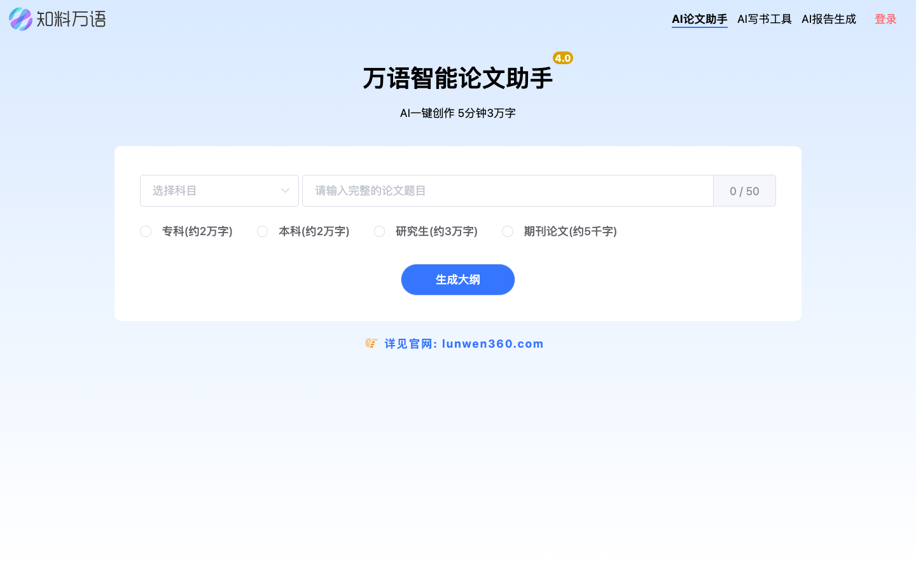Select the 专科(约2万字) radio button
Screen dimensions: 916x572
point(145,231)
